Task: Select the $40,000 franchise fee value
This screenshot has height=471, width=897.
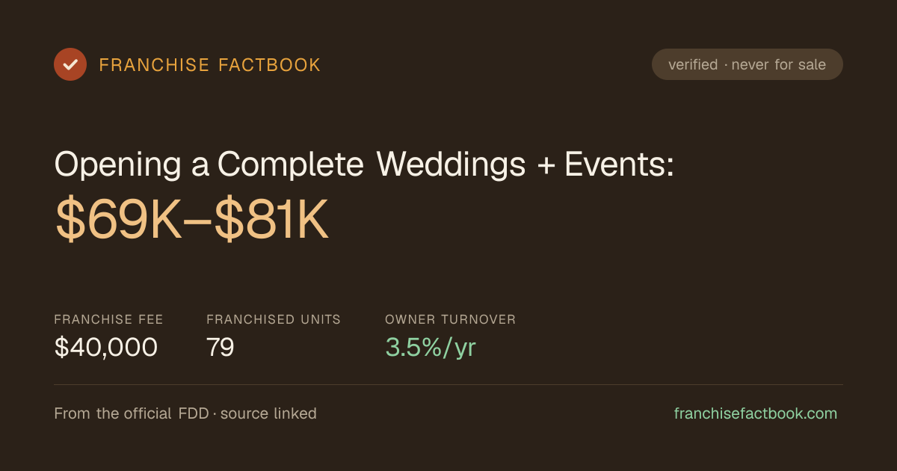Action: tap(106, 347)
